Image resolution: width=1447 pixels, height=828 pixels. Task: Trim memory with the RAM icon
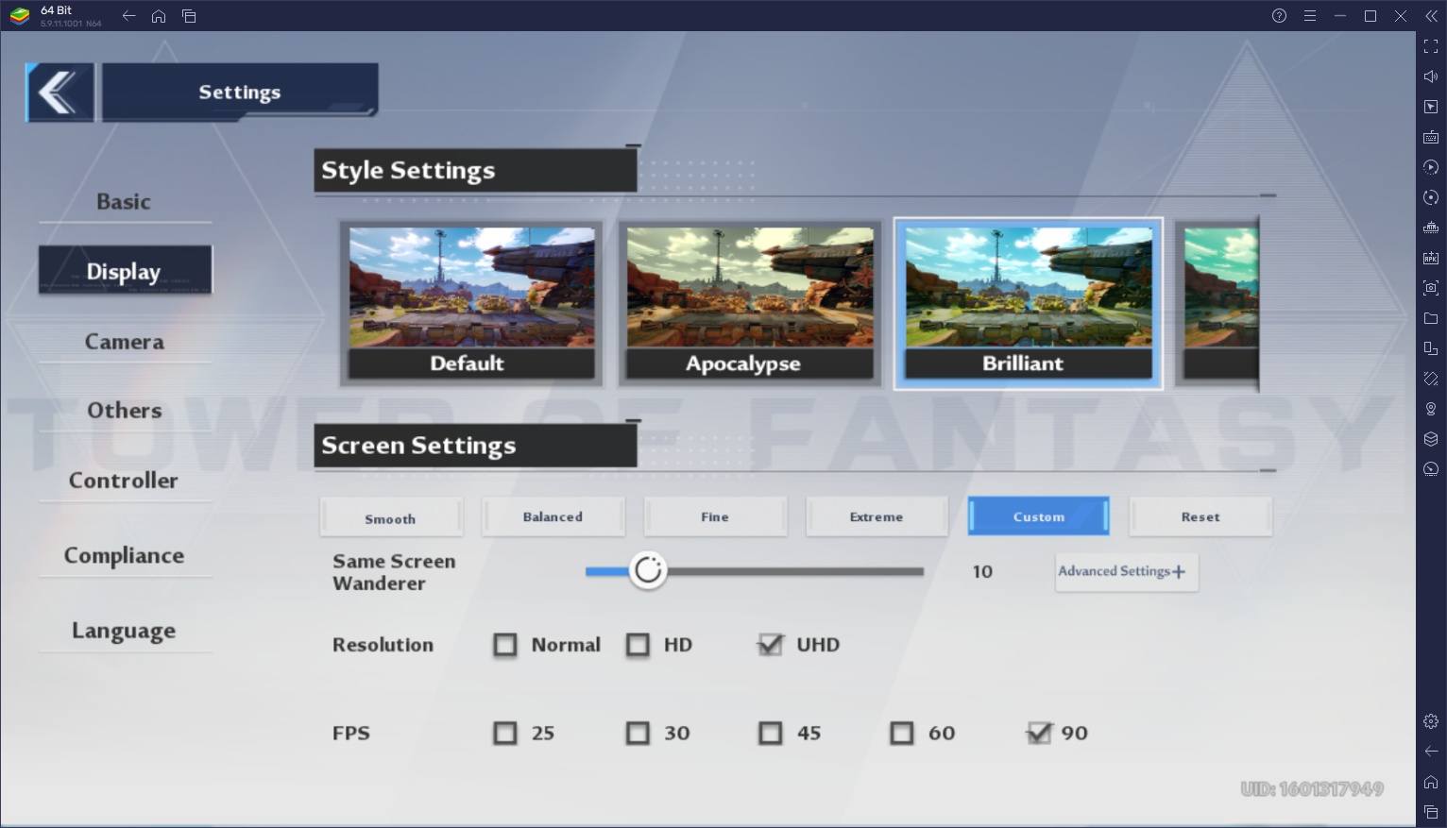(1431, 228)
